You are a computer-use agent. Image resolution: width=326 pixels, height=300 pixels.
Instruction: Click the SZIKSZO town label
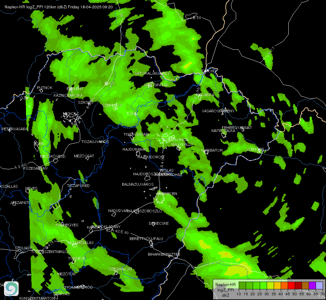point(86,102)
